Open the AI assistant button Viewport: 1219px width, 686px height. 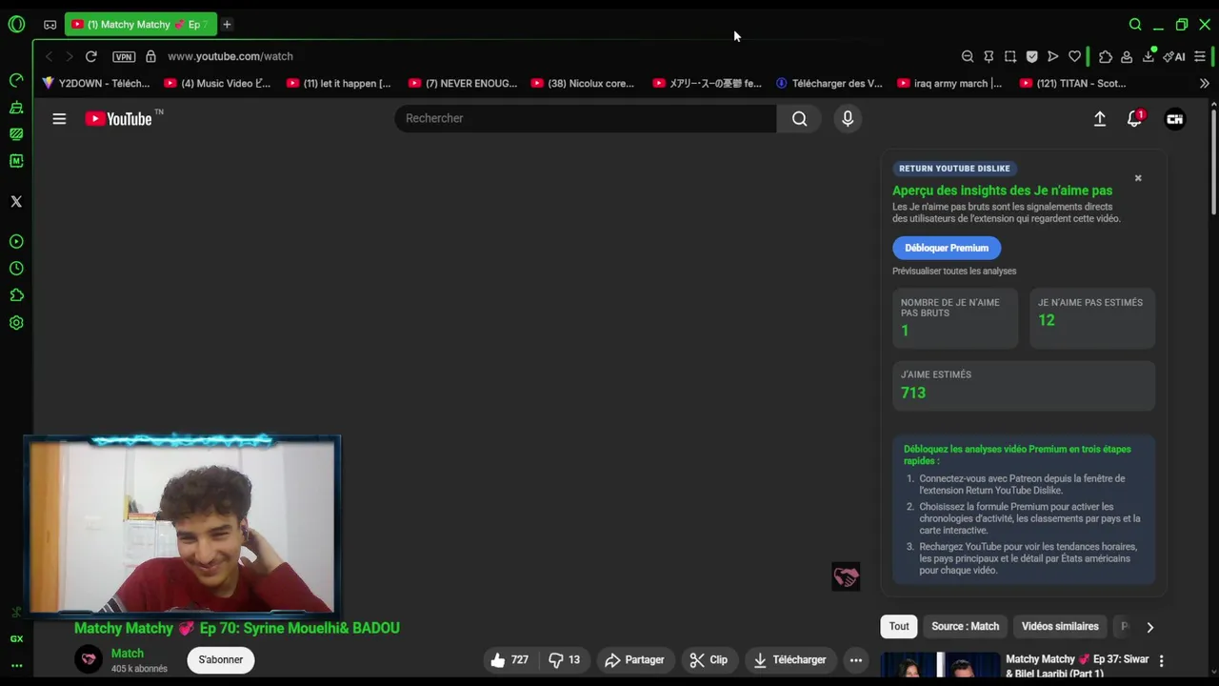[x=1174, y=56]
